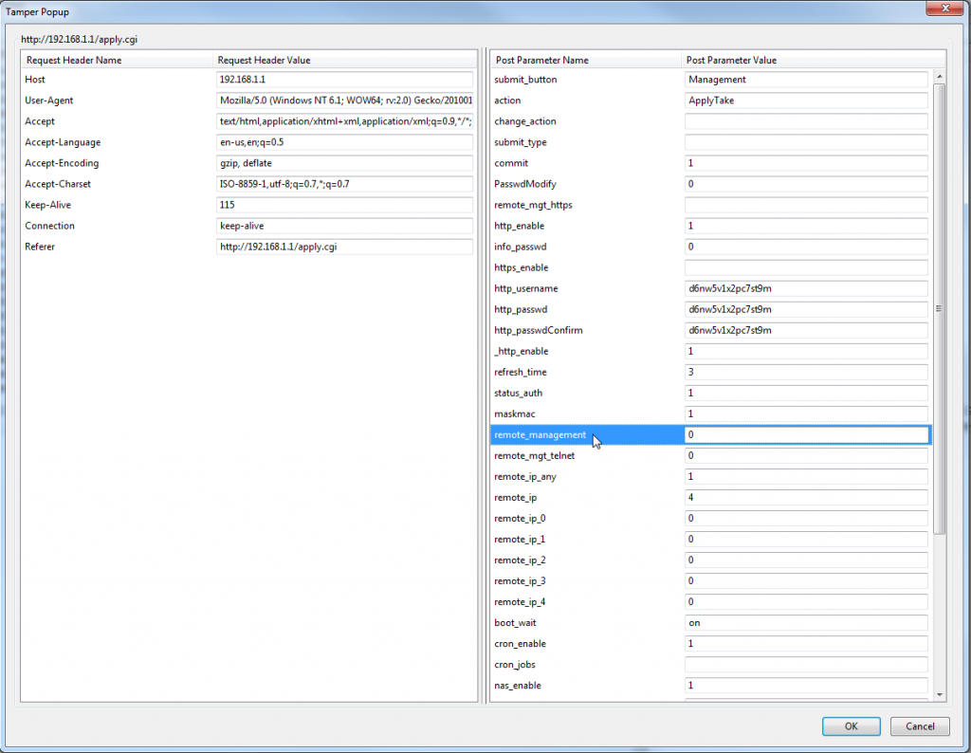Edit the User-Agent header value field
Screen dimensions: 971x753
coord(344,101)
